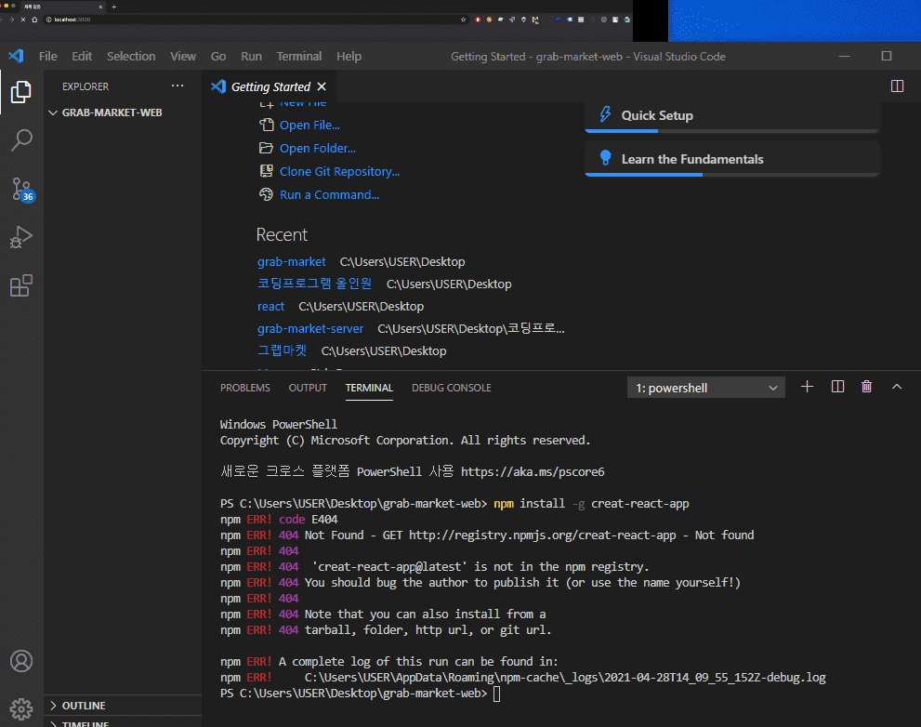Image resolution: width=921 pixels, height=727 pixels.
Task: Switch to the DEBUG CONSOLE tab
Action: (451, 388)
